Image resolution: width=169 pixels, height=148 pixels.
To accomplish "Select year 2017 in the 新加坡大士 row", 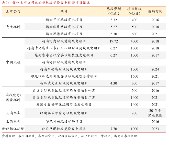I will click(155, 83).
